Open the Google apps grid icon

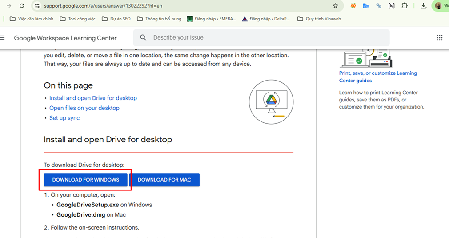pos(439,38)
